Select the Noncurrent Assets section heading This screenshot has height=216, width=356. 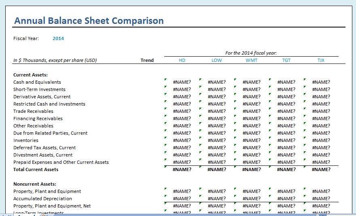click(34, 184)
